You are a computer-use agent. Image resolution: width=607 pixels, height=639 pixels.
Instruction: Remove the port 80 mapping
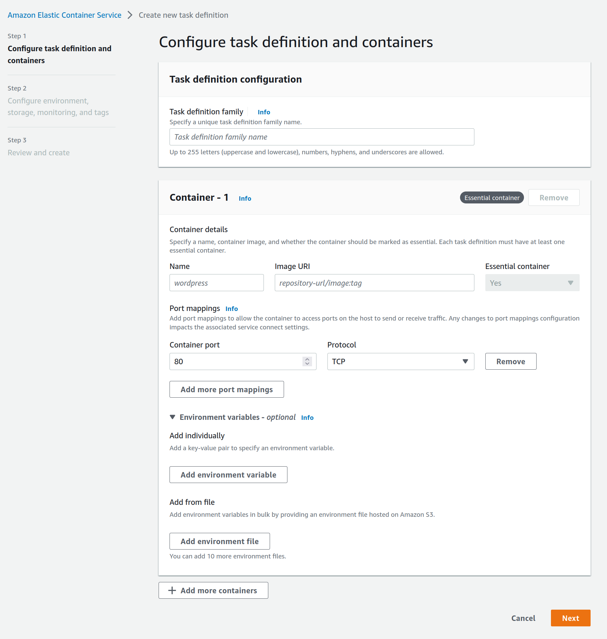[x=510, y=361]
